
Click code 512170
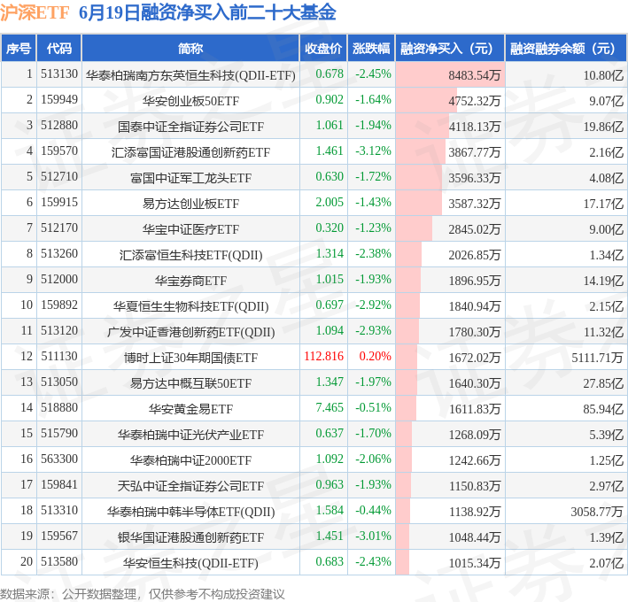59,228
